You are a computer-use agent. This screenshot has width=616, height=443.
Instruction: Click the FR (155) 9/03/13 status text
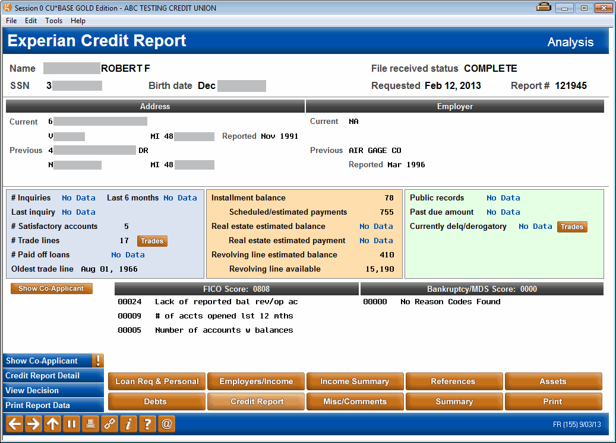(577, 424)
